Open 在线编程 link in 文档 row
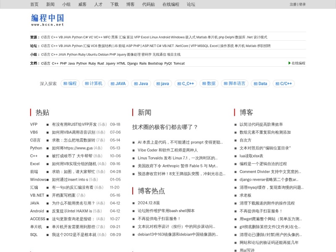 298,63
